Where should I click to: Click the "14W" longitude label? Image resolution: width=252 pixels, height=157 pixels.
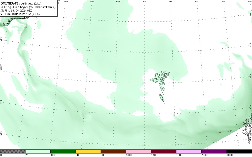tap(66, 2)
